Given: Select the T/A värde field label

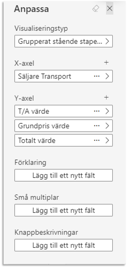Looking at the screenshot, I should pyautogui.click(x=34, y=111).
